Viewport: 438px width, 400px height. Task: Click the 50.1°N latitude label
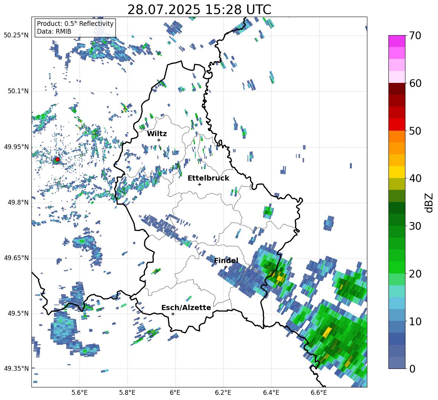coord(18,91)
